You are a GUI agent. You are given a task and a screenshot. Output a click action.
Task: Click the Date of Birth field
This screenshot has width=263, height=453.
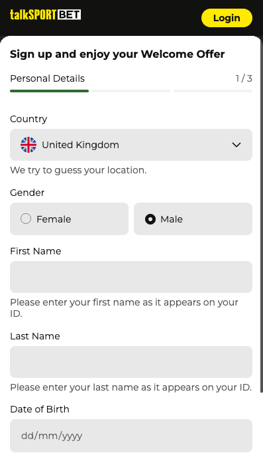(x=131, y=436)
